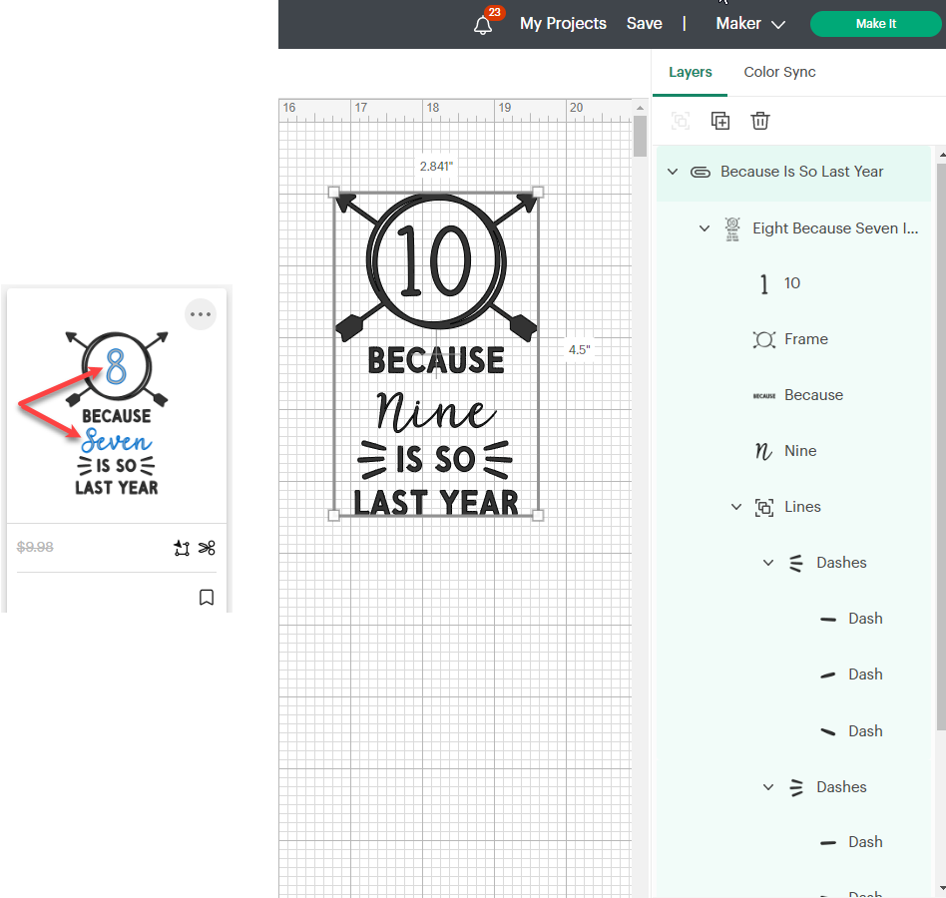Click the attach paperclip icon on top layer
Viewport: 946px width, 898px height.
click(701, 172)
